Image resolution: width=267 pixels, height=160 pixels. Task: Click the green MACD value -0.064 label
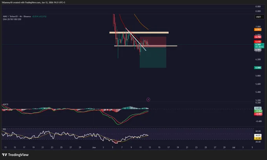258,111
